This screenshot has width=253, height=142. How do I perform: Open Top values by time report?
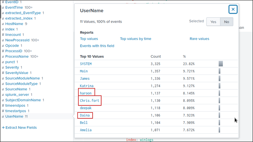[x=135, y=39]
